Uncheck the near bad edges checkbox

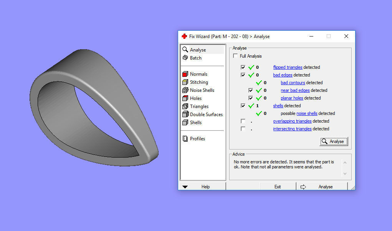(x=250, y=90)
